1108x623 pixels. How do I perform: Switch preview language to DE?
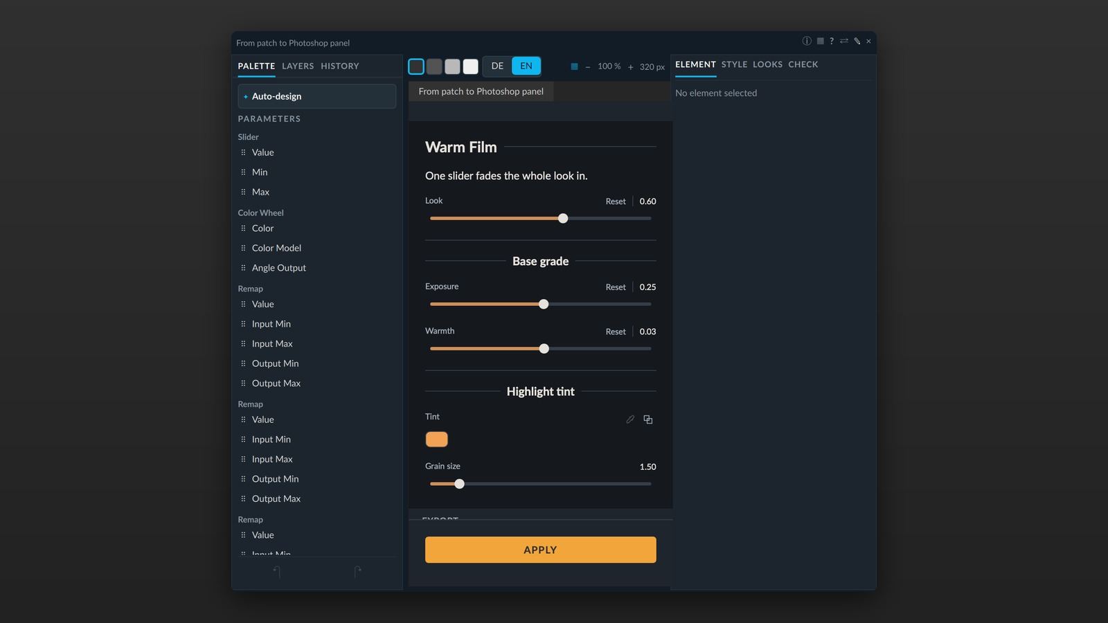tap(497, 66)
